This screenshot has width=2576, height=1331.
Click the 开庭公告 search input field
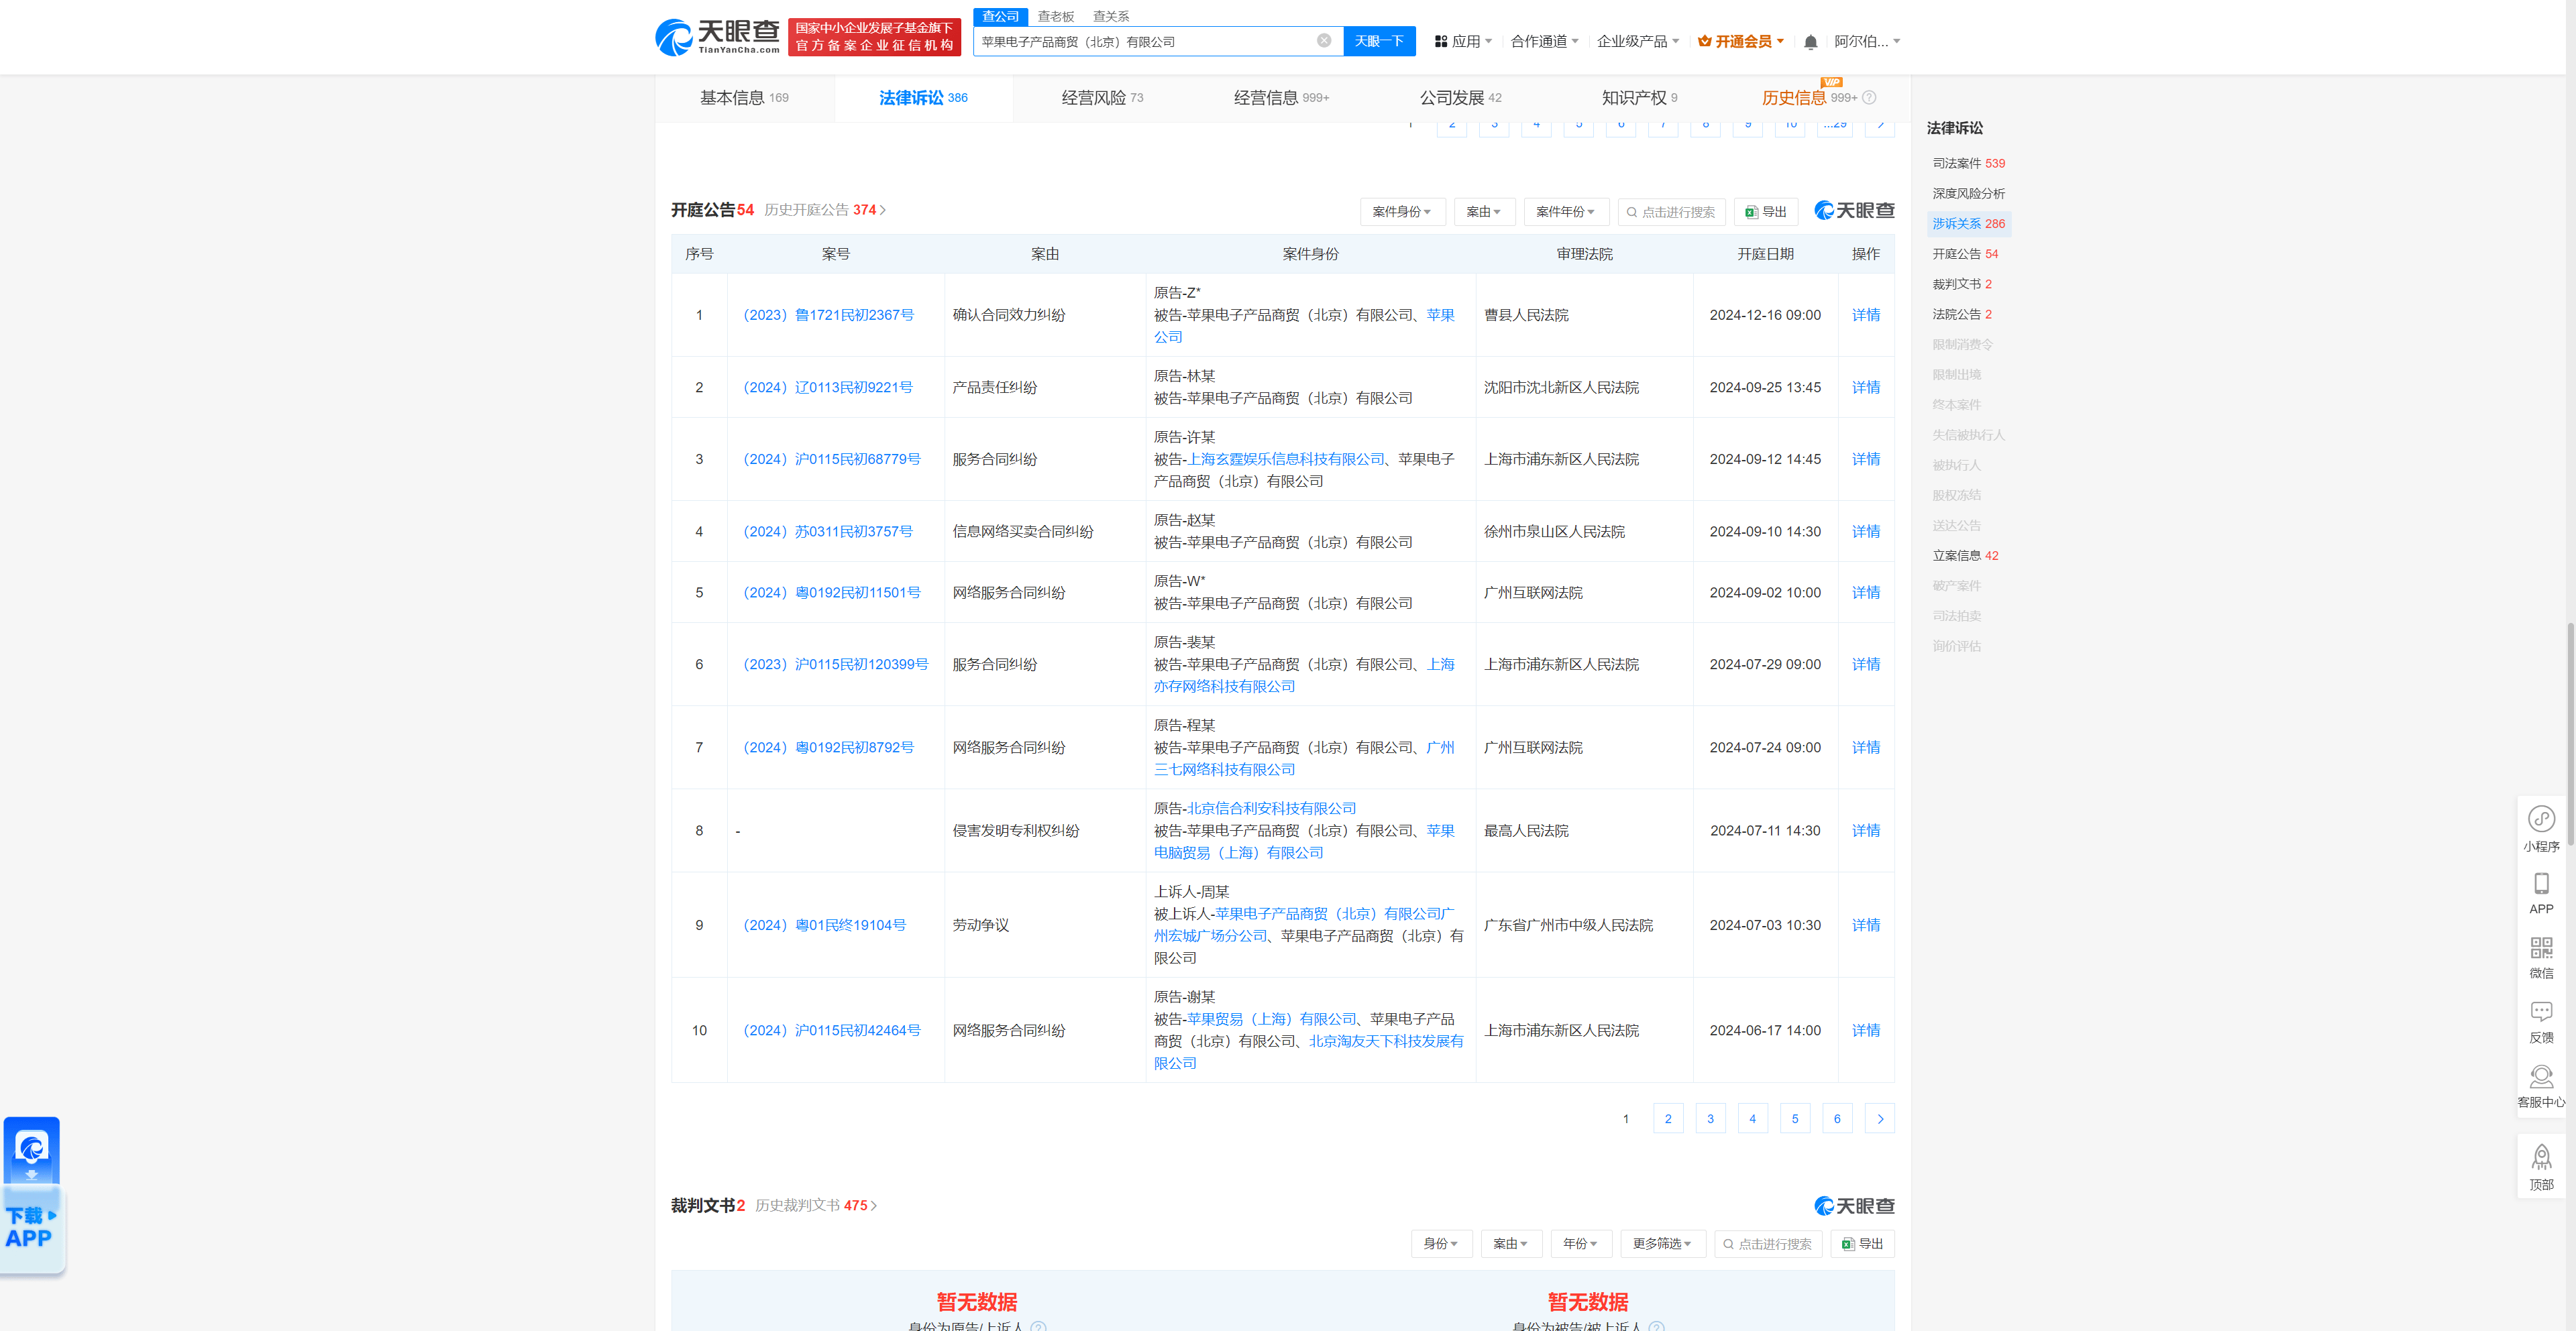click(1671, 212)
